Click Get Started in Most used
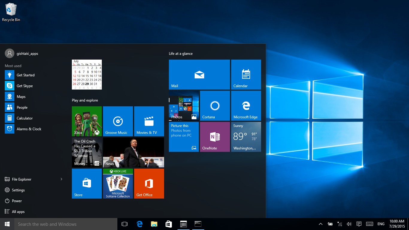The height and width of the screenshot is (230, 409). pos(25,75)
